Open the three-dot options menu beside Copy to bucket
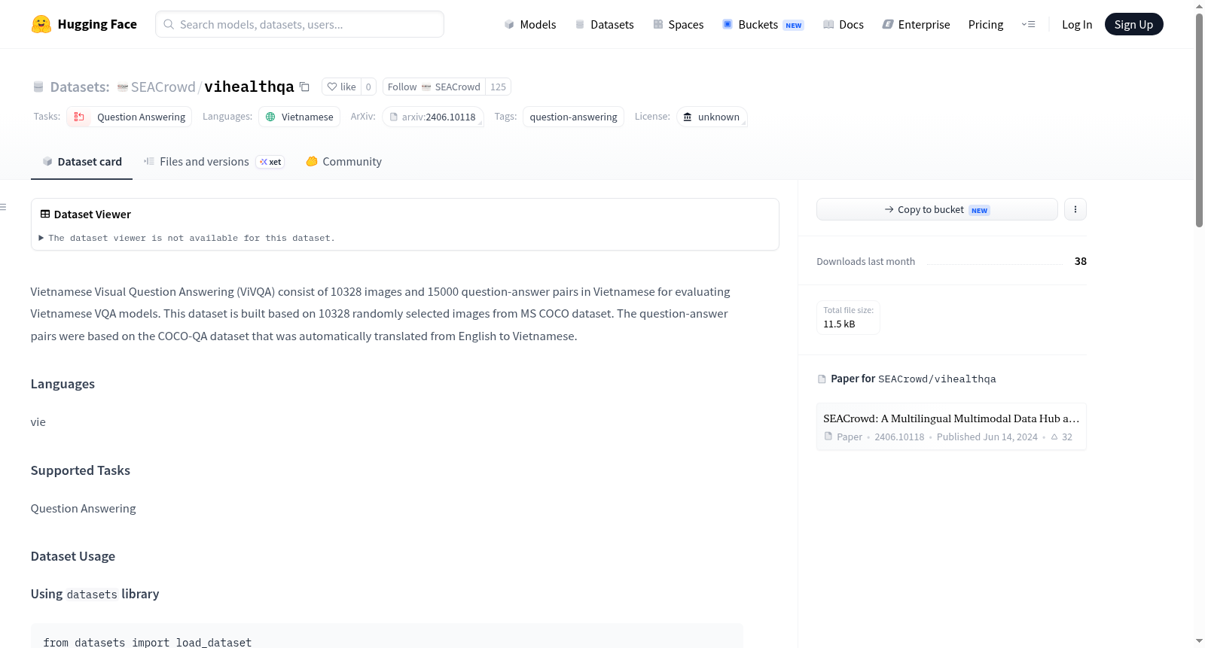 click(x=1075, y=209)
